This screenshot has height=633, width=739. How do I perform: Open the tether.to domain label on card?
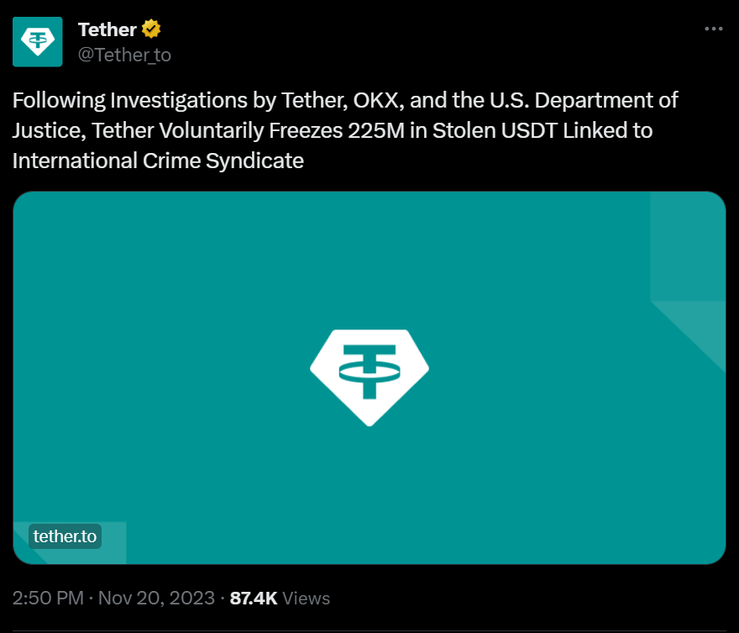pos(65,536)
